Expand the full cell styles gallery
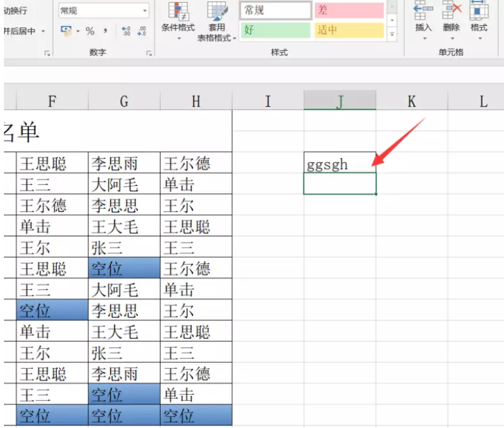The width and height of the screenshot is (504, 428). click(x=392, y=34)
